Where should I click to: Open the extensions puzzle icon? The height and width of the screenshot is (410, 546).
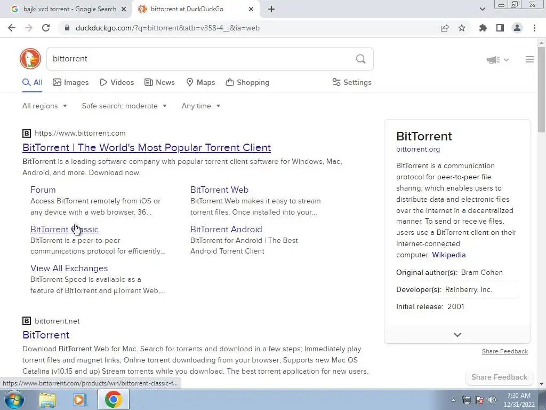[483, 28]
